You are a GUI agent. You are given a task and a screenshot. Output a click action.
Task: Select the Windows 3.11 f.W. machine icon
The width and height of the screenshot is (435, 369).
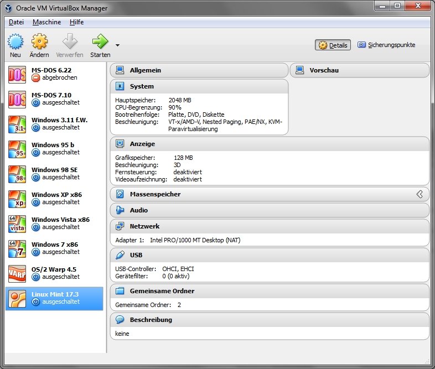pyautogui.click(x=17, y=124)
